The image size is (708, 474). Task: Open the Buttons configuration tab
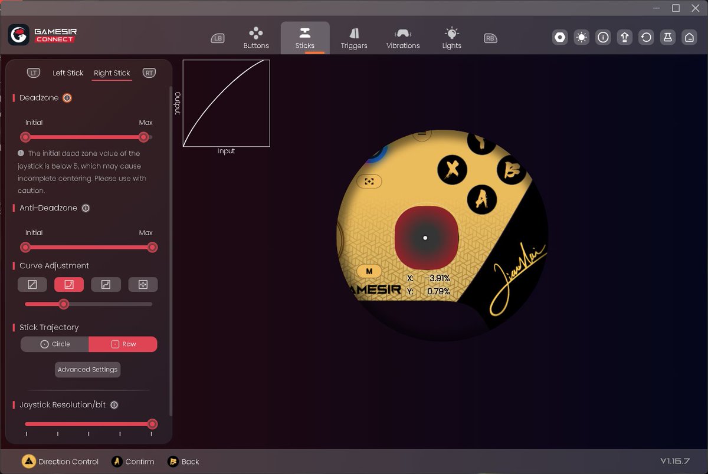(x=256, y=38)
